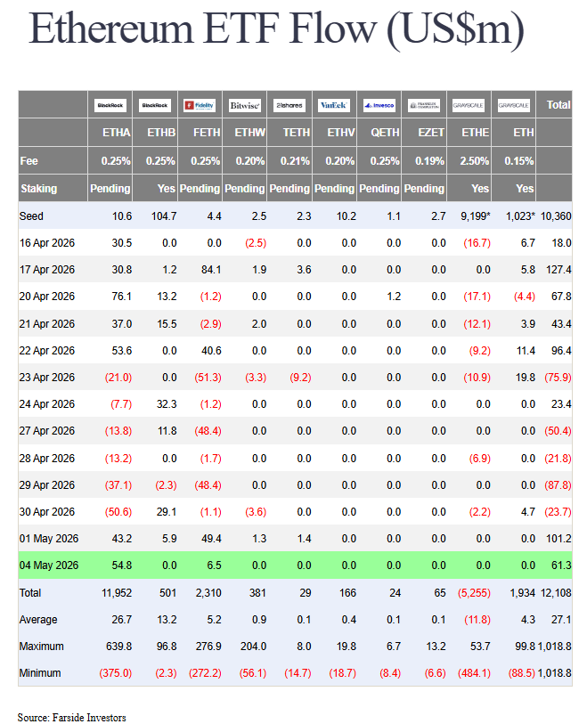This screenshot has width=587, height=724.
Task: Click the 28 Apr 2026 date
Action: 46,459
